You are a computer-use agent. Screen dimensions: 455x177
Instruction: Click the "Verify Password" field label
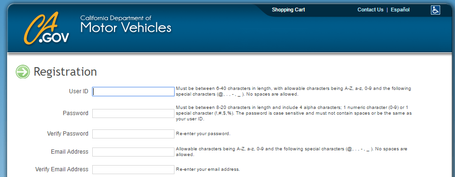tap(68, 134)
